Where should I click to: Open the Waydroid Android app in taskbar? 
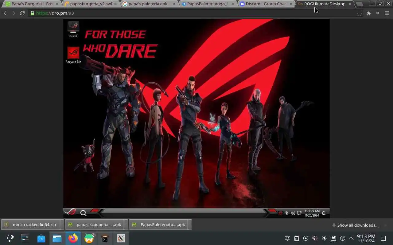coord(89,238)
